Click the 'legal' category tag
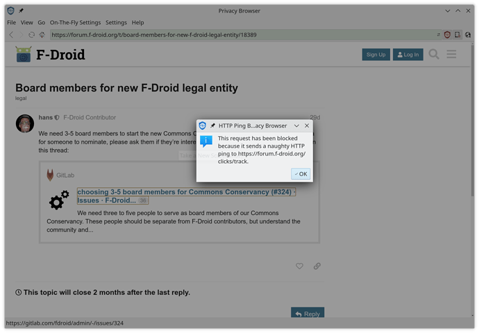 click(21, 99)
